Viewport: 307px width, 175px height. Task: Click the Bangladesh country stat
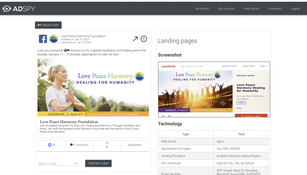(x=135, y=145)
